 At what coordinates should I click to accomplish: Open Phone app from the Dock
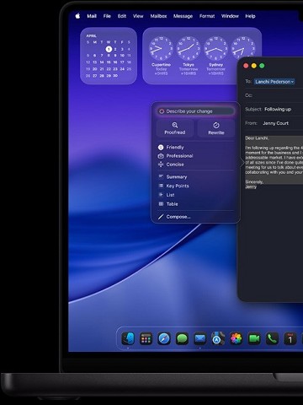(272, 338)
